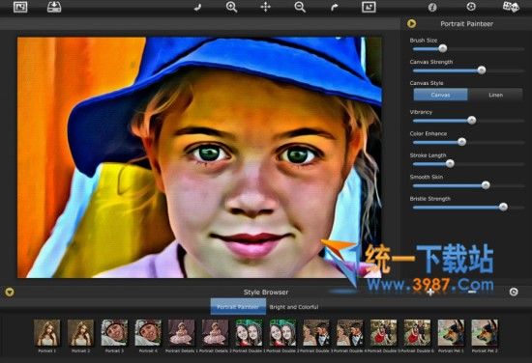532x363 pixels.
Task: Click the Bristle Strength slider handle
Action: coord(503,207)
